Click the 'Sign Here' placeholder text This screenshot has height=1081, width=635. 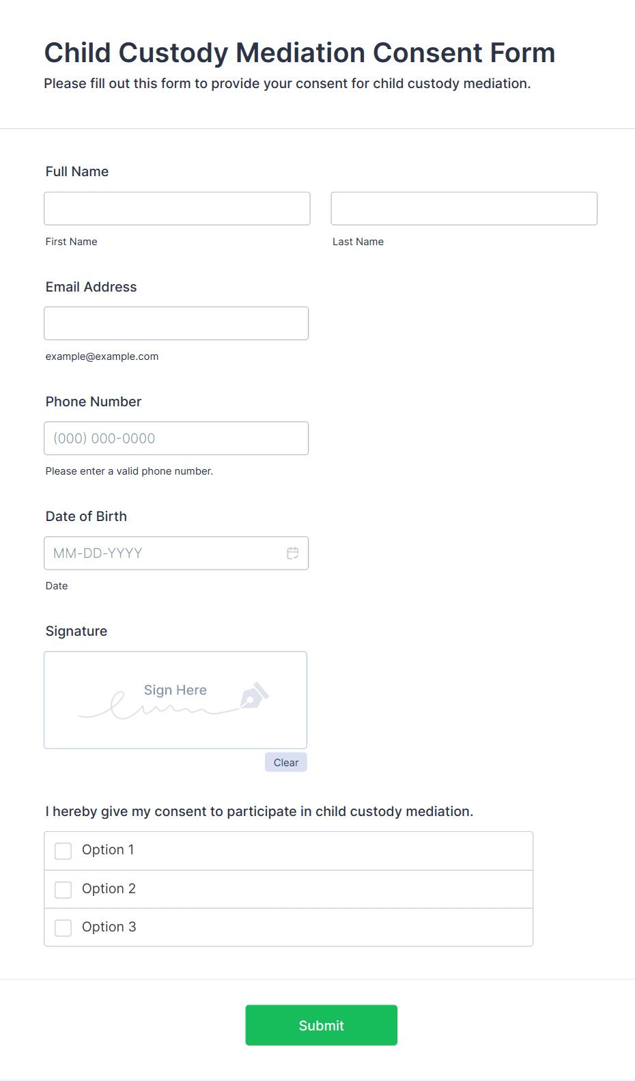pyautogui.click(x=175, y=690)
